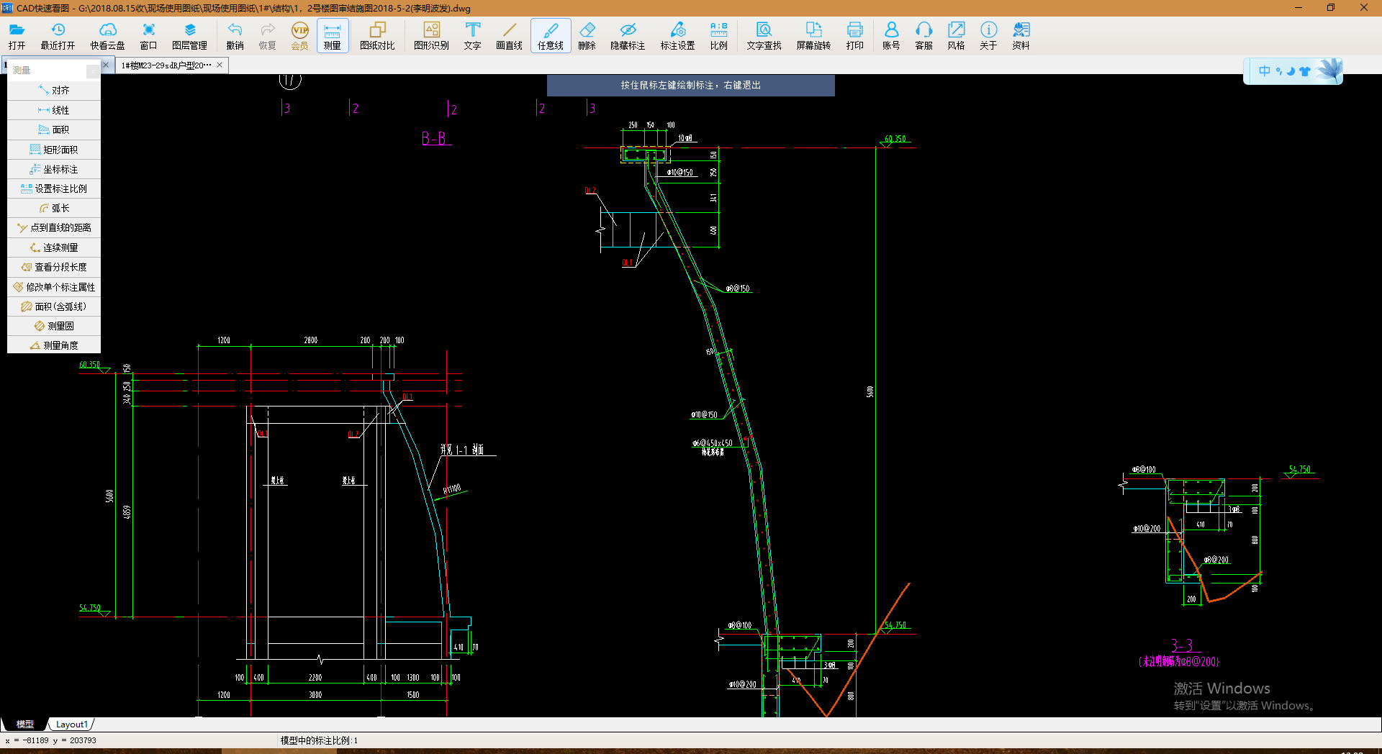Choose 设置标注比例 option
Image resolution: width=1382 pixels, height=754 pixels.
[54, 188]
